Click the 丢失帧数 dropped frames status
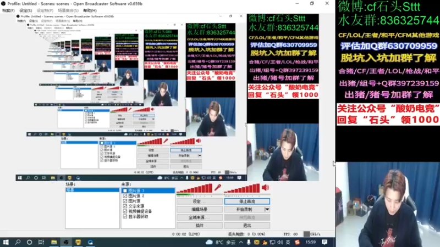This screenshot has height=247, width=440. point(246,234)
